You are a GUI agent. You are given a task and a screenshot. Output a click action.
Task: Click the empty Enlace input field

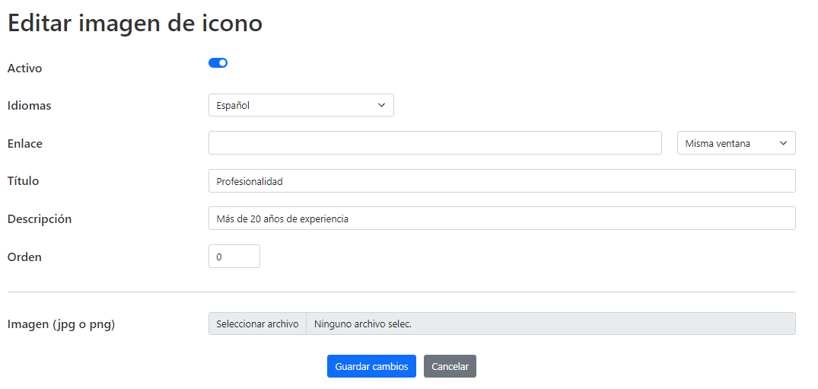coord(435,143)
